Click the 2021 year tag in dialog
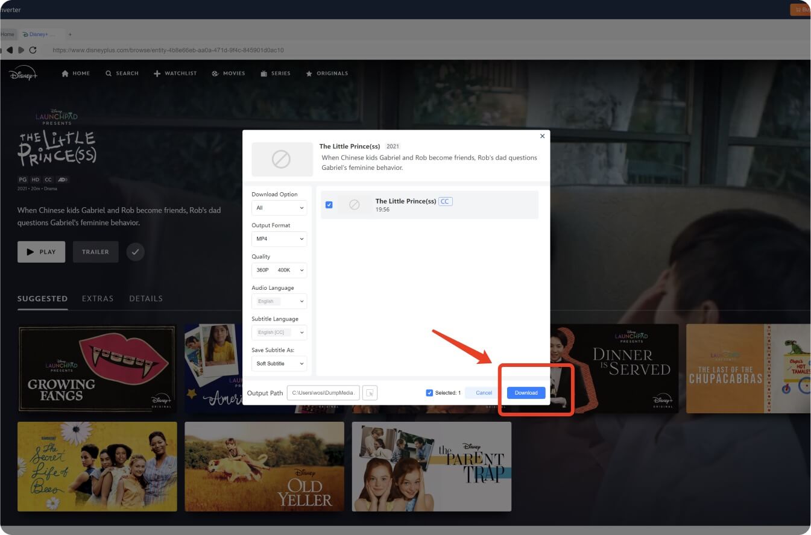Image resolution: width=811 pixels, height=535 pixels. click(393, 146)
